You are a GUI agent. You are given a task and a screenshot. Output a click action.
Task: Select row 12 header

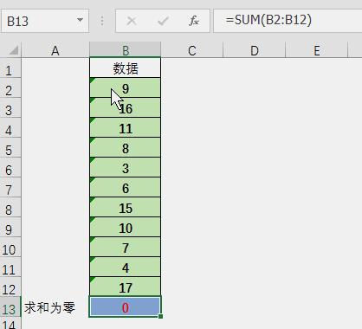tap(10, 287)
